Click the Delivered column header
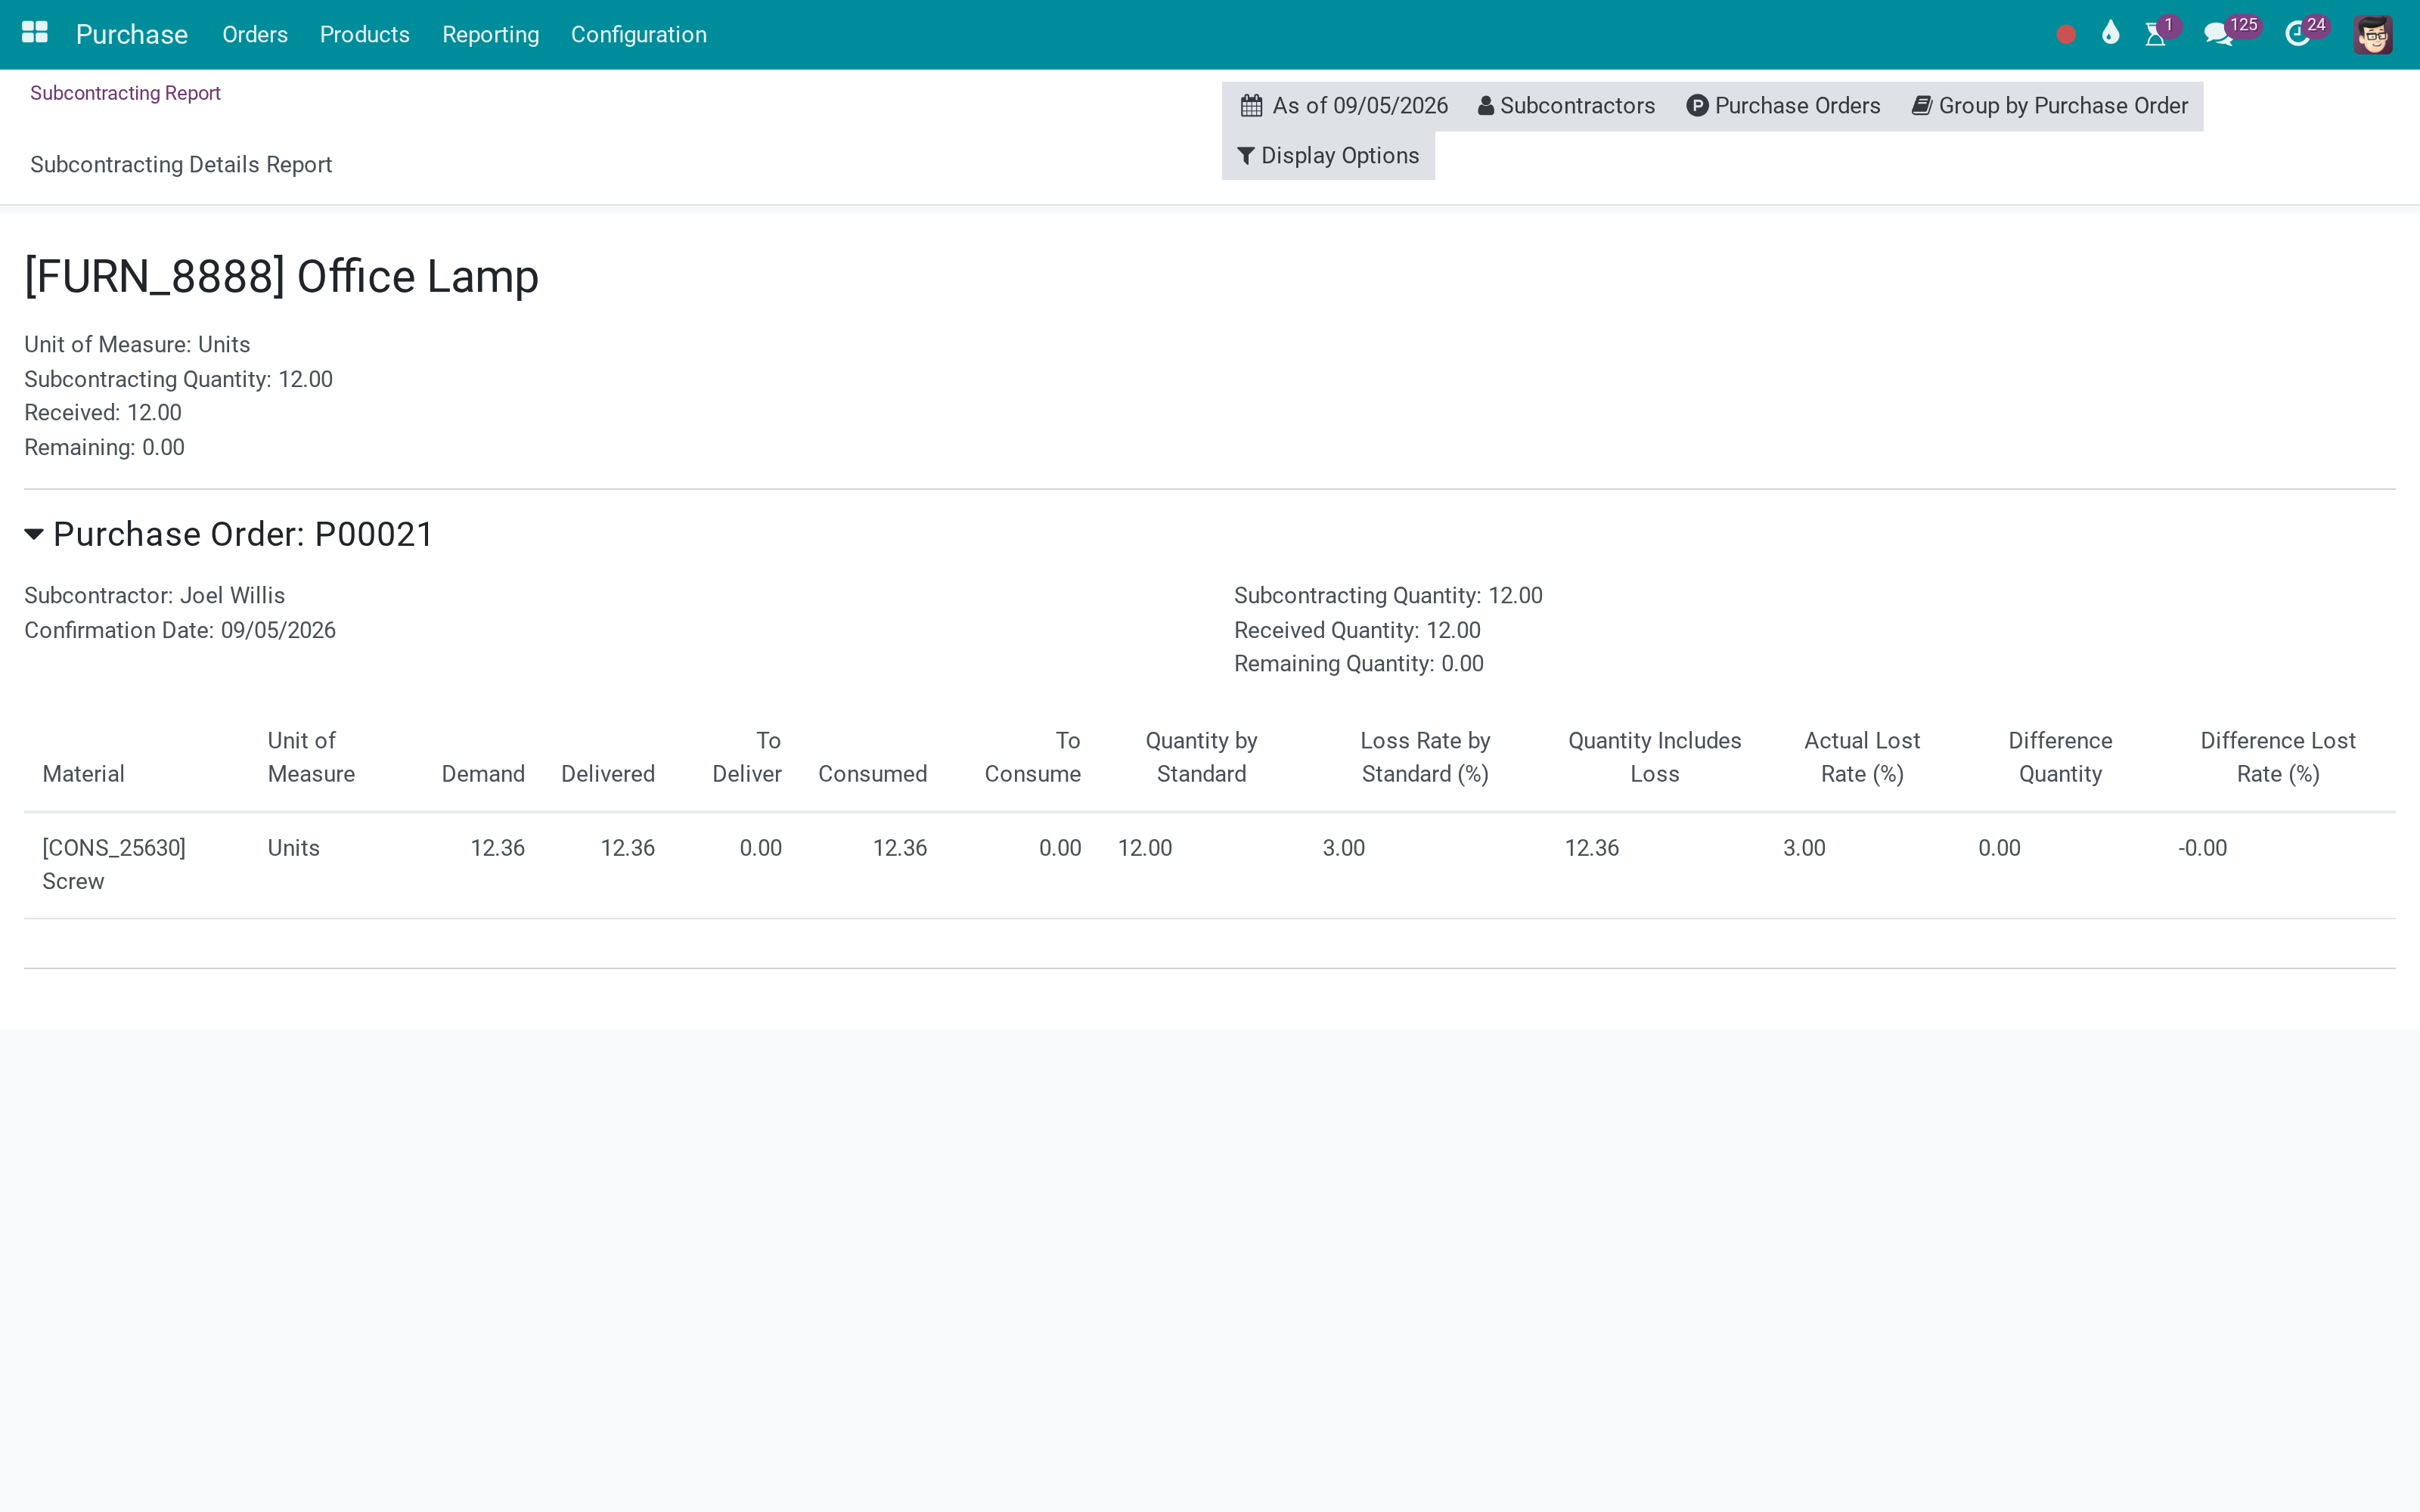The image size is (2420, 1512). tap(608, 774)
